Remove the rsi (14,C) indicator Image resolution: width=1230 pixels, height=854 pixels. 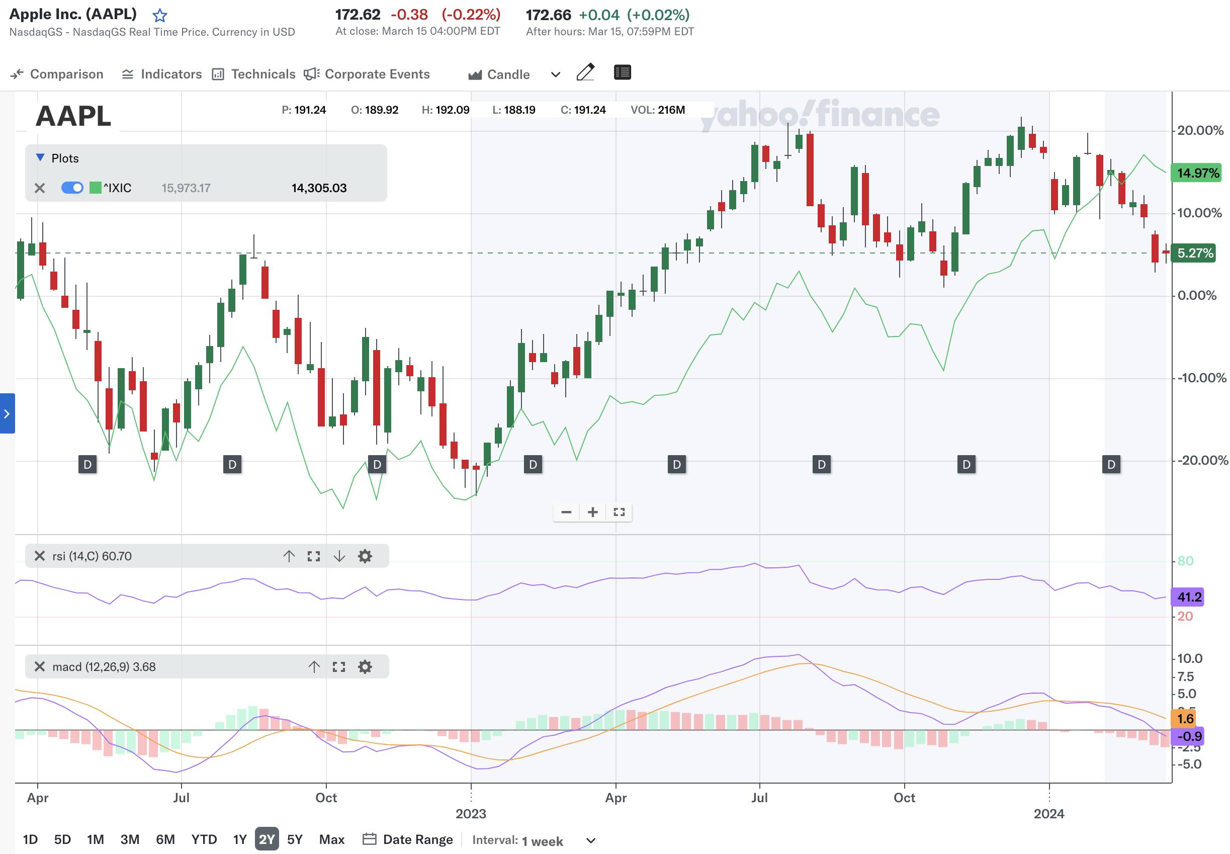(40, 556)
